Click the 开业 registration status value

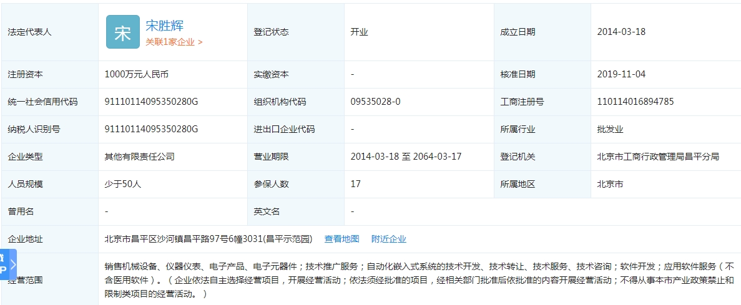coord(359,32)
